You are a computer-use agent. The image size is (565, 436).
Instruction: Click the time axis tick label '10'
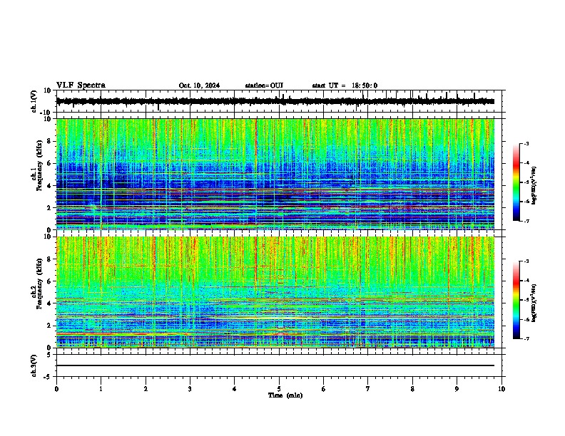pos(502,389)
